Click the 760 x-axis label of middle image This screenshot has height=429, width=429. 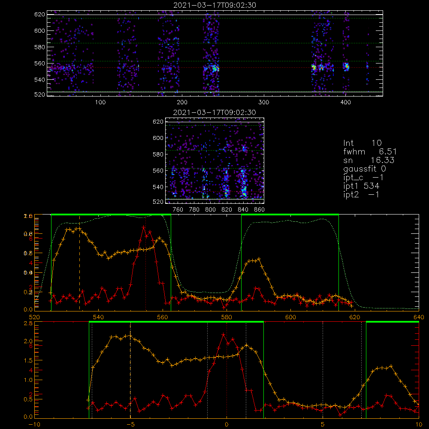[178, 210]
